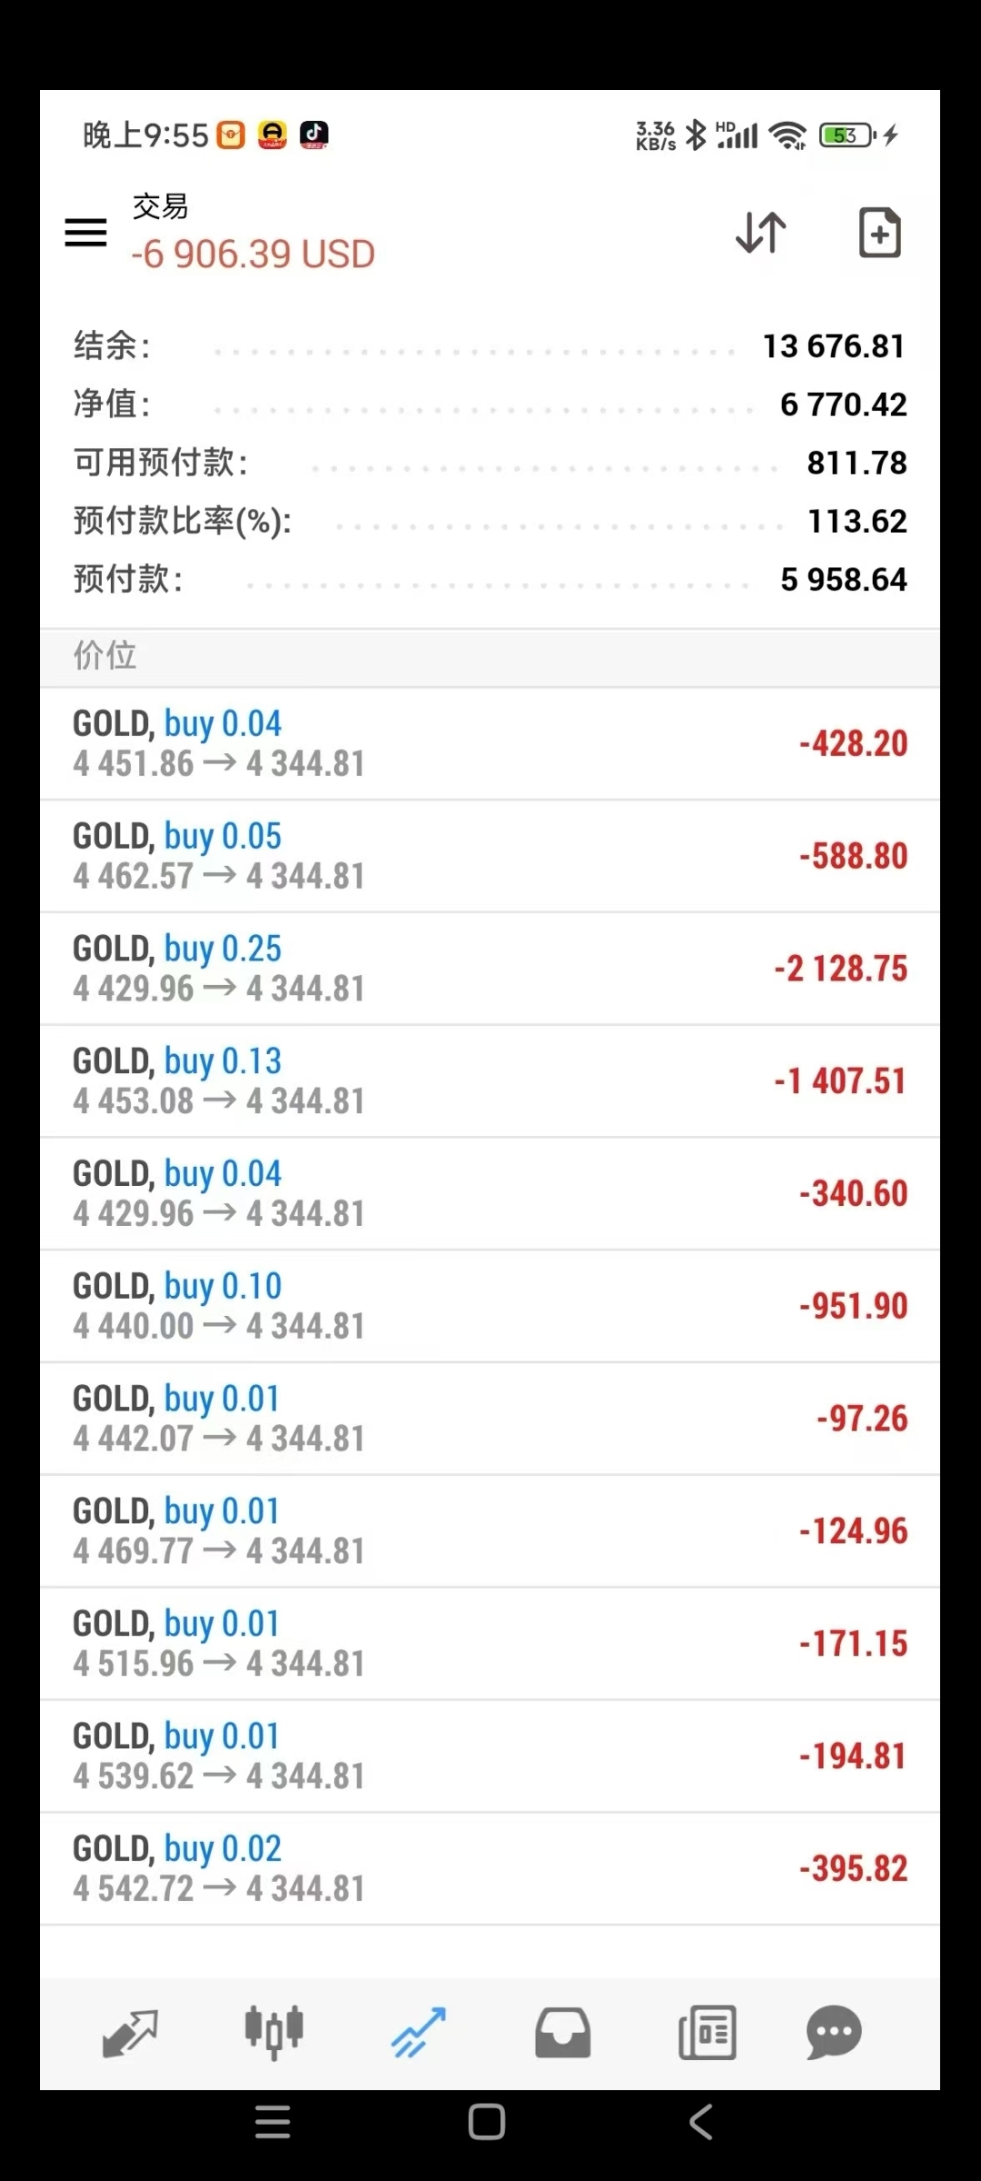This screenshot has width=981, height=2181.
Task: Tap the -6 906.39 USD total profit
Action: tap(253, 254)
